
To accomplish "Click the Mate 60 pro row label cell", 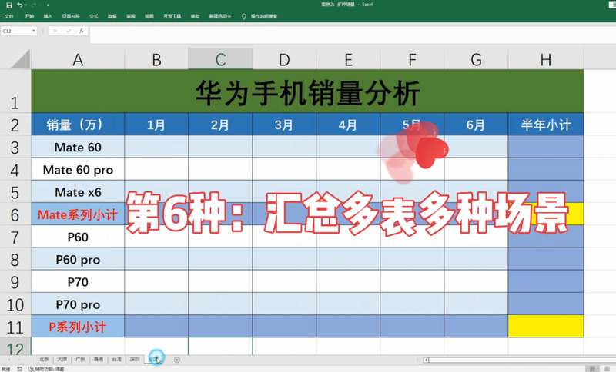I will tap(78, 169).
